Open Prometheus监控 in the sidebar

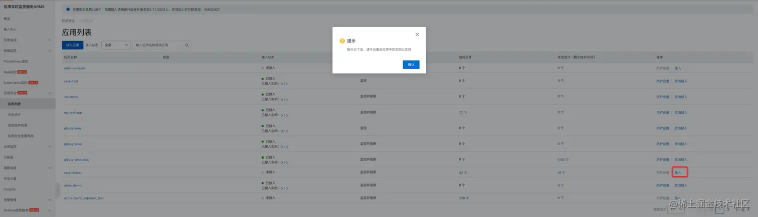click(x=16, y=61)
